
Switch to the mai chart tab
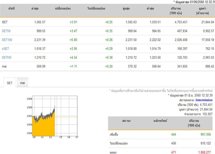[x=22, y=83]
